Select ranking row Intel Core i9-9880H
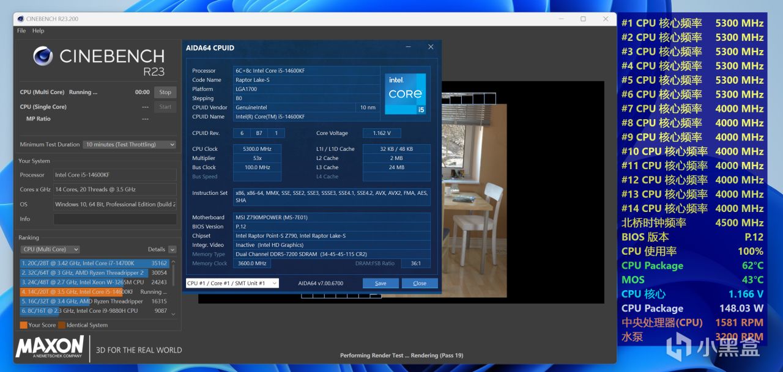This screenshot has width=783, height=372. [x=94, y=311]
